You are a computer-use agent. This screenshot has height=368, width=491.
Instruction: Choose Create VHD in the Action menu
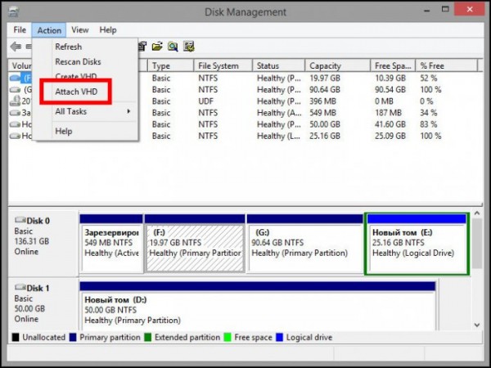tap(76, 76)
